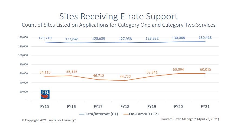
Task: Click the subtitle about Category One and Two
Action: click(x=118, y=25)
